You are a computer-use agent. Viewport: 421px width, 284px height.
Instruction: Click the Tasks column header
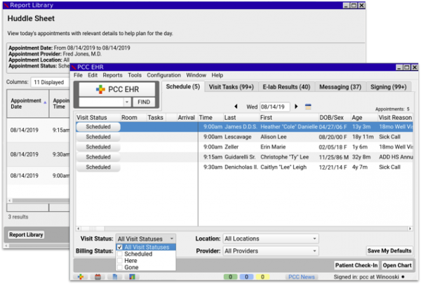click(155, 118)
